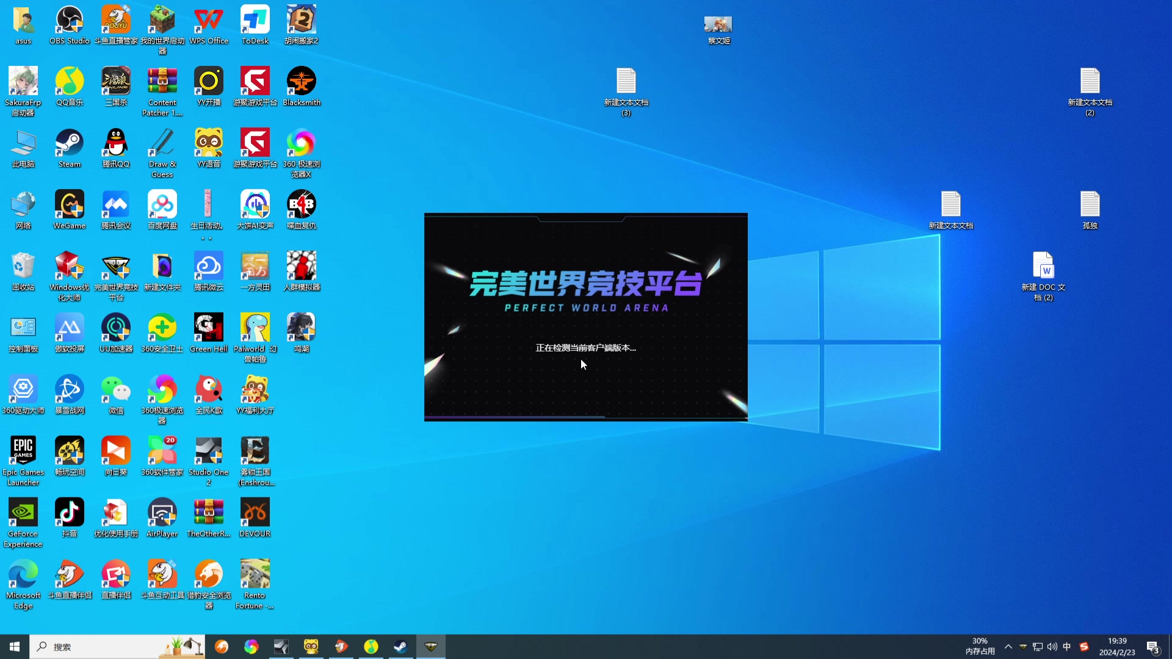Viewport: 1172px width, 659px height.
Task: Select the AirPlayer desktop icon
Action: [x=162, y=518]
